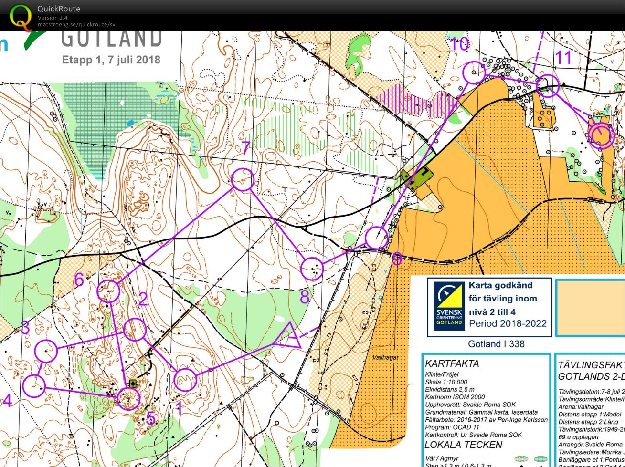Viewport: 625px width, 467px height.
Task: Click the 'QuickRoute' title text
Action: 59,9
